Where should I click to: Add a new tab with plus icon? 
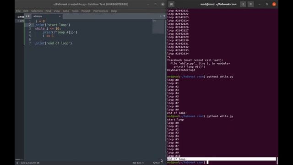(x=161, y=16)
